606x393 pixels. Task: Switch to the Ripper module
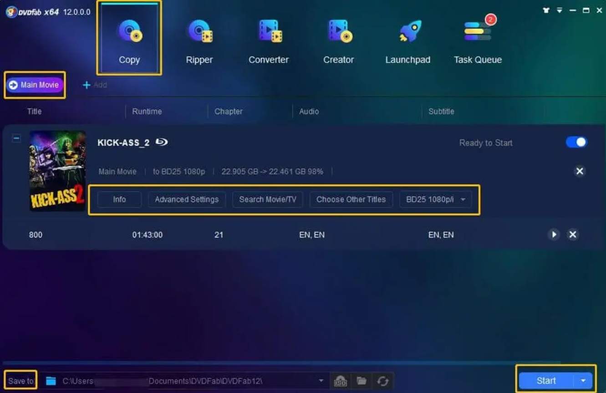tap(199, 41)
